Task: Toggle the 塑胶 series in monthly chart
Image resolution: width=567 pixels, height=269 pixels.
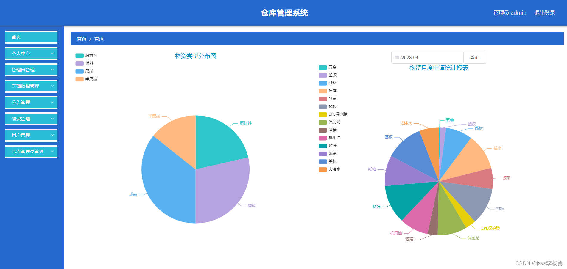Action: pyautogui.click(x=323, y=75)
